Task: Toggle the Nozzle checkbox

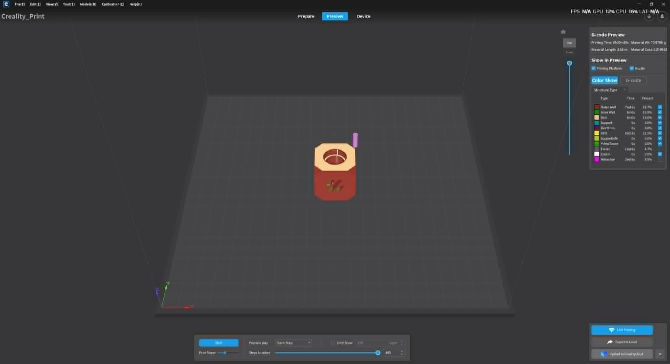Action: pos(632,68)
